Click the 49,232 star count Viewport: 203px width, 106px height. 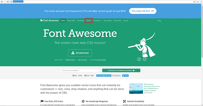point(80,76)
